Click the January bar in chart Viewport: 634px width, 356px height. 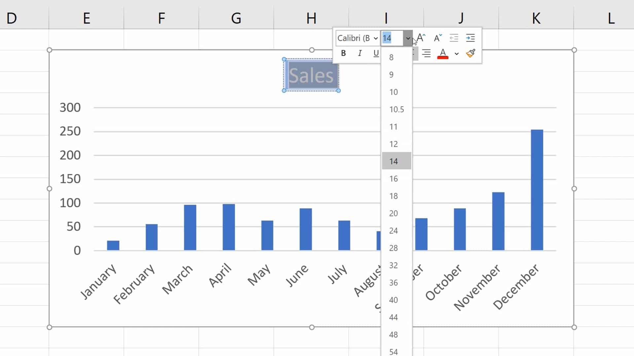113,246
